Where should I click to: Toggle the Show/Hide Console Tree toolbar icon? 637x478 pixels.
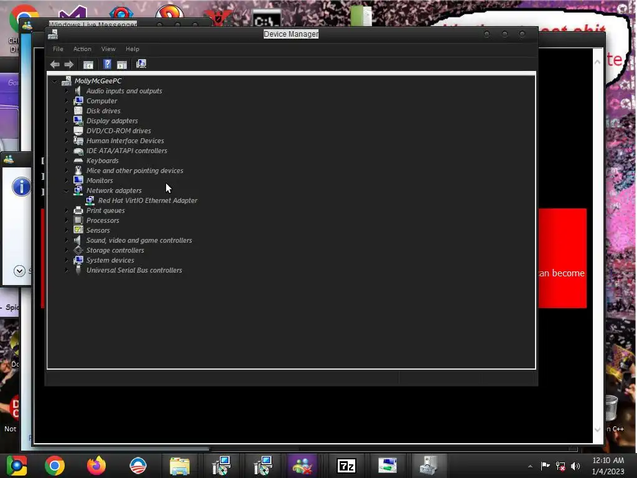click(88, 64)
